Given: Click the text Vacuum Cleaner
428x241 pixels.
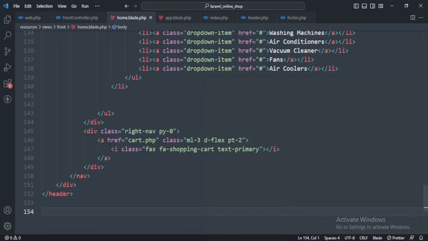Looking at the screenshot, I should (294, 51).
